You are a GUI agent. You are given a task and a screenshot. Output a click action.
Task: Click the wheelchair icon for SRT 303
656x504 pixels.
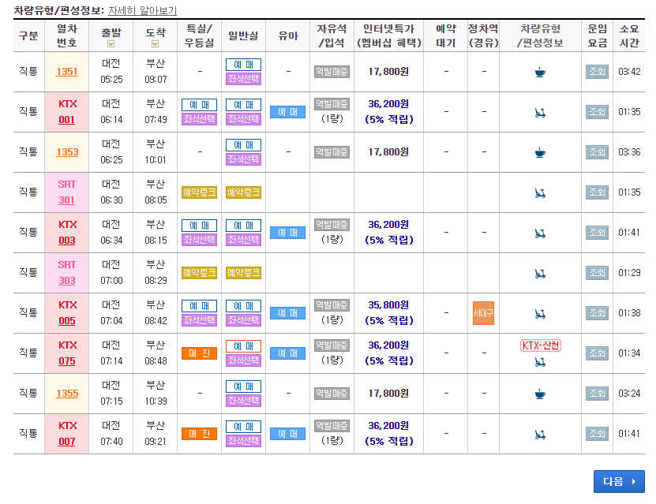[x=539, y=272]
